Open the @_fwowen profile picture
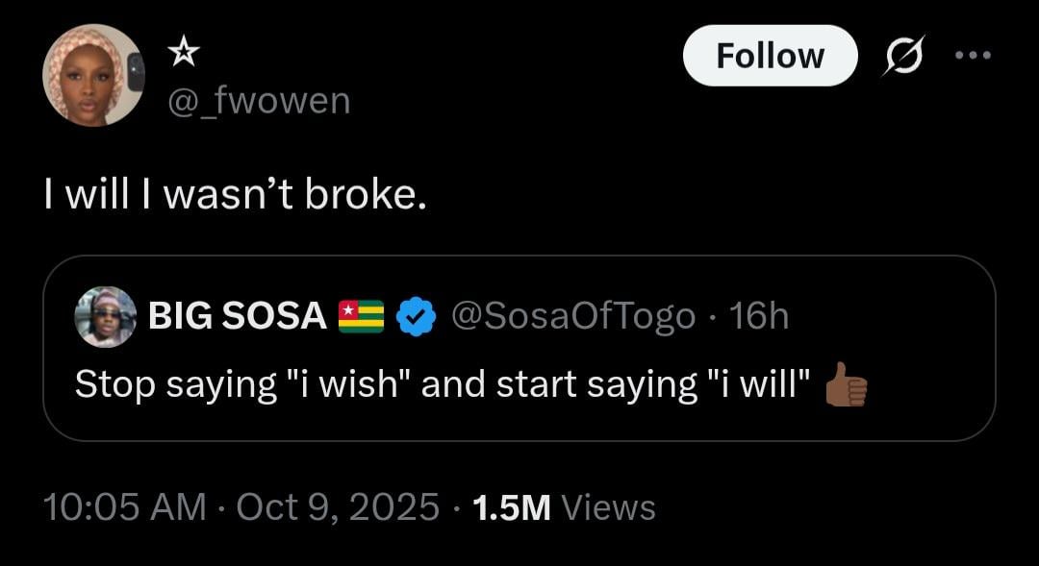This screenshot has width=1039, height=566. pos(93,75)
